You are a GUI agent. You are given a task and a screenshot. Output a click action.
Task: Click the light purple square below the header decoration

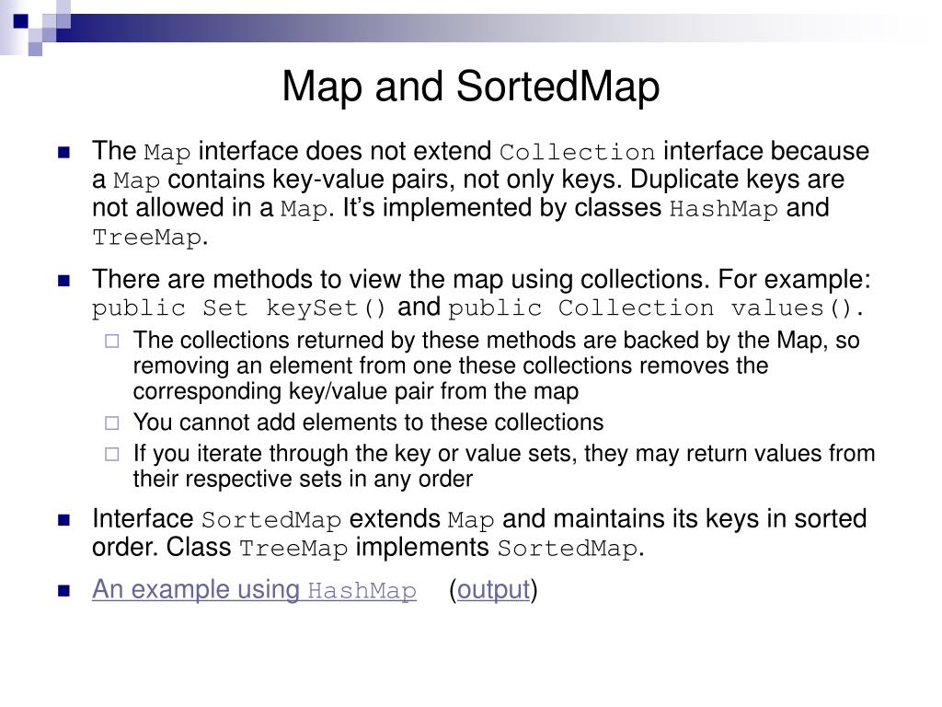(x=36, y=50)
